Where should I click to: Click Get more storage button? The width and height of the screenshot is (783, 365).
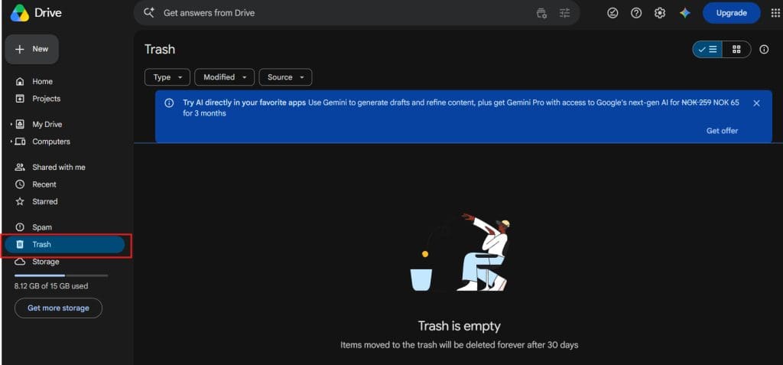[x=58, y=308]
